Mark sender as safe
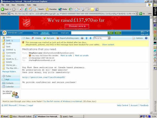Viewport: 157px width, 118px height. [x=66, y=56]
